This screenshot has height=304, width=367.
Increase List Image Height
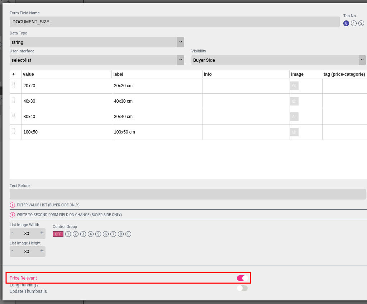pyautogui.click(x=42, y=251)
